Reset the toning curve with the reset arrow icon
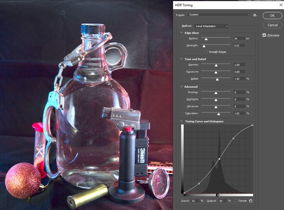Viewport: 284px width, 210px height. (x=251, y=201)
